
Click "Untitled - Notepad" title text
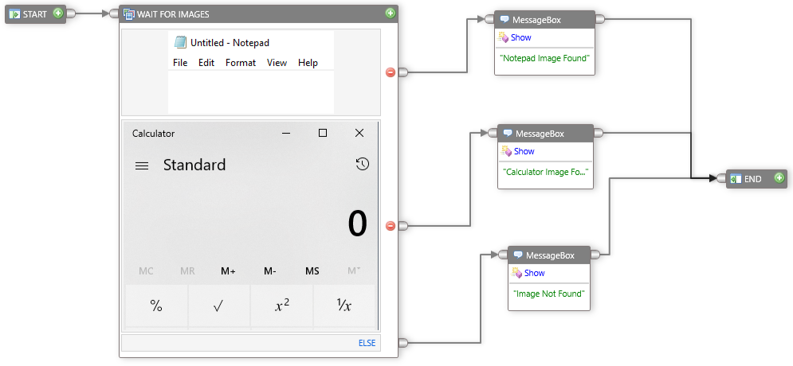(x=230, y=43)
